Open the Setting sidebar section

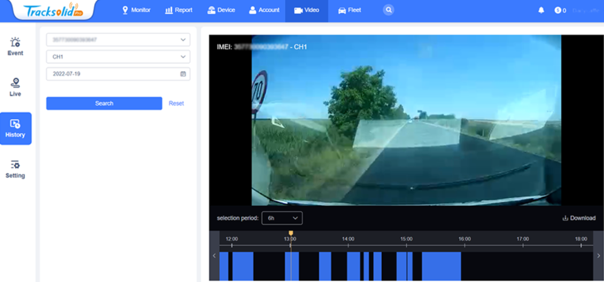15,169
